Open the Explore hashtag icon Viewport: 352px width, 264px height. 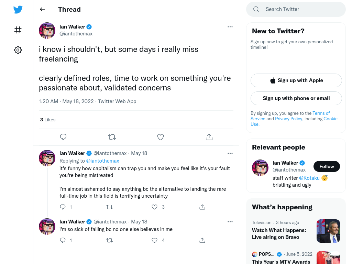pyautogui.click(x=18, y=30)
